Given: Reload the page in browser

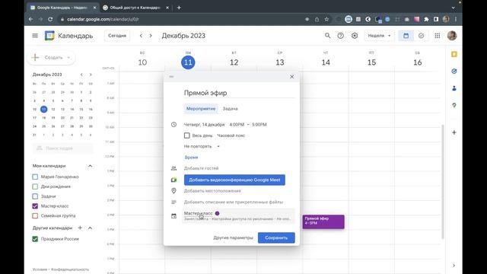Looking at the screenshot, I should click(x=50, y=19).
